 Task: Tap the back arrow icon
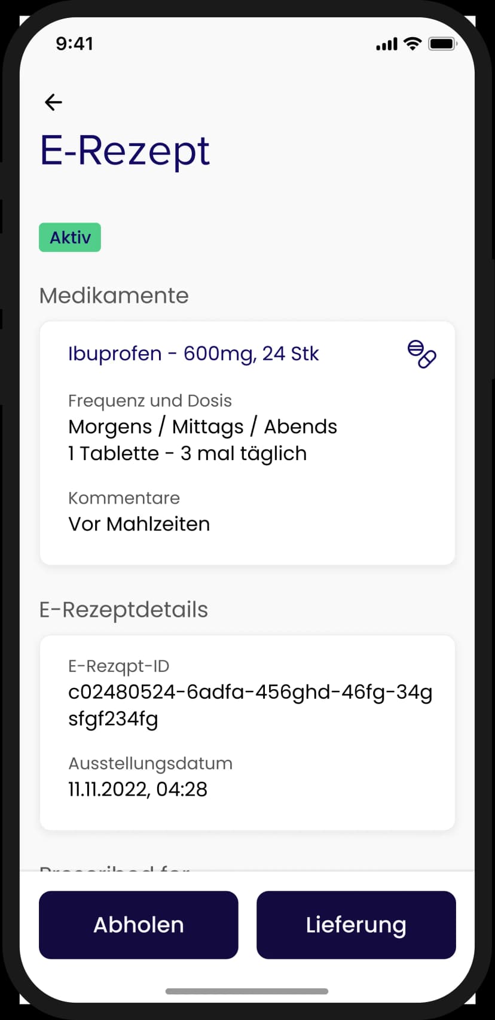(54, 102)
